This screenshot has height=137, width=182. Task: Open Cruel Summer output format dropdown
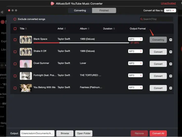coord(135,63)
